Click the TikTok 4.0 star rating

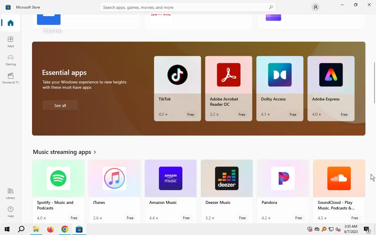163,115
